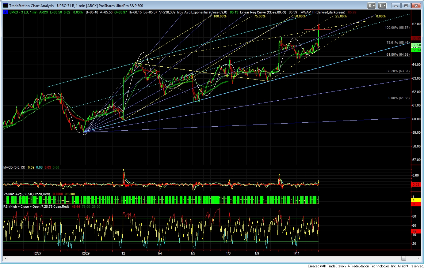Screen dimensions: 424x268
Task: Click the 12/27 date label
Action: [37, 253]
